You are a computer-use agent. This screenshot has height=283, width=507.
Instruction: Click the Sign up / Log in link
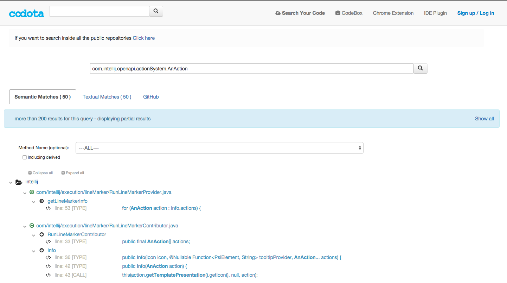[x=475, y=13]
